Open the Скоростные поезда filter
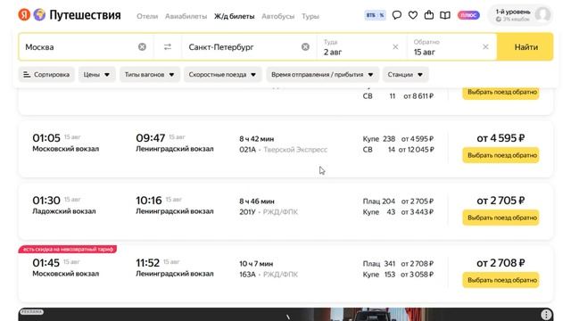This screenshot has width=571, height=321. point(222,75)
